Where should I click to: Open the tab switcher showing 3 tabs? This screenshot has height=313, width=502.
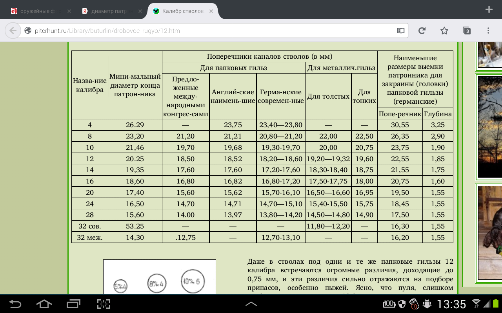click(x=466, y=31)
